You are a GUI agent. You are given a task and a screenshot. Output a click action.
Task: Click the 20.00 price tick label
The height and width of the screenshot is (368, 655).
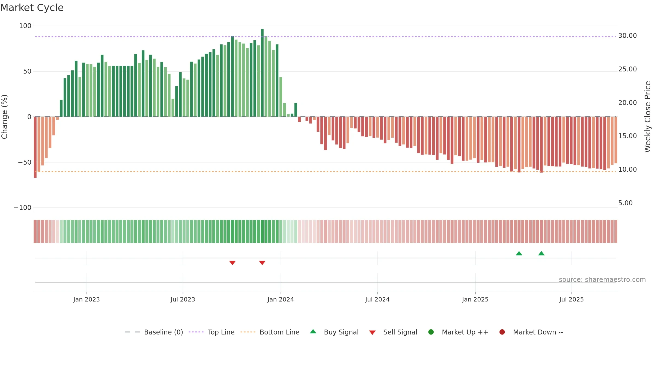click(627, 103)
